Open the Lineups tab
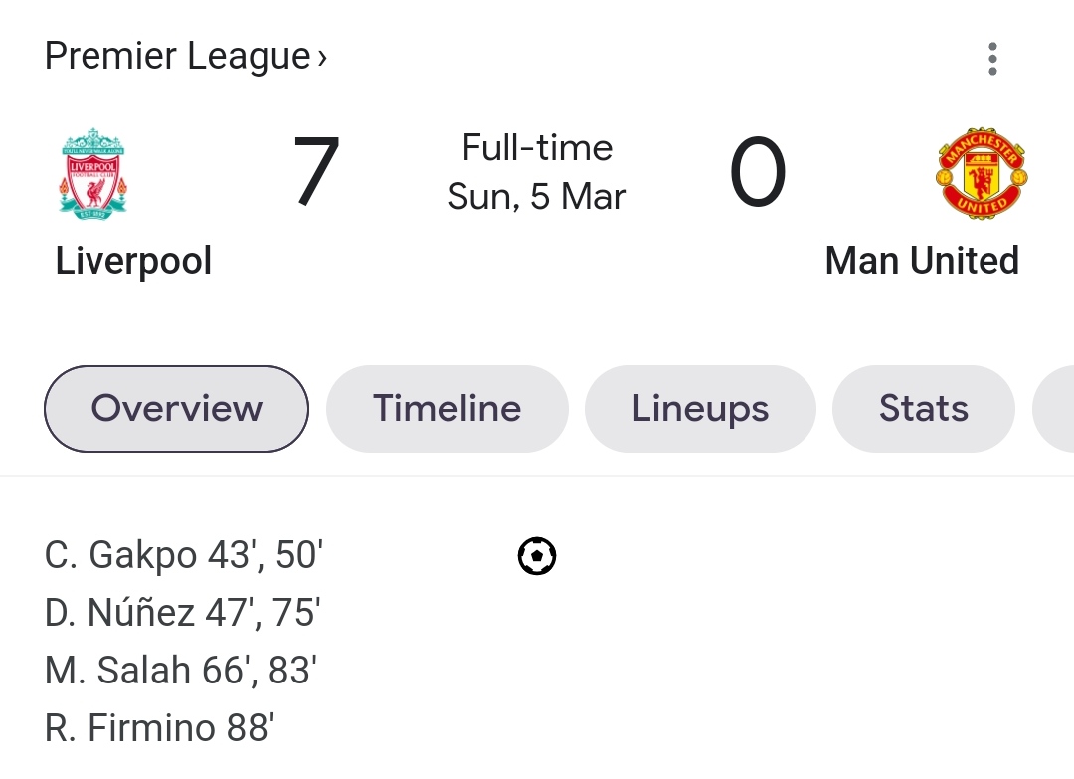 pyautogui.click(x=700, y=409)
